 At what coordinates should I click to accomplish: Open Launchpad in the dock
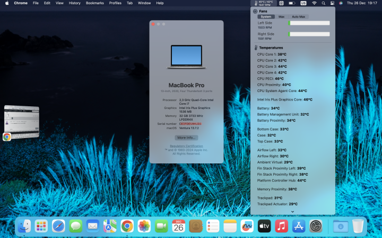[x=41, y=226]
